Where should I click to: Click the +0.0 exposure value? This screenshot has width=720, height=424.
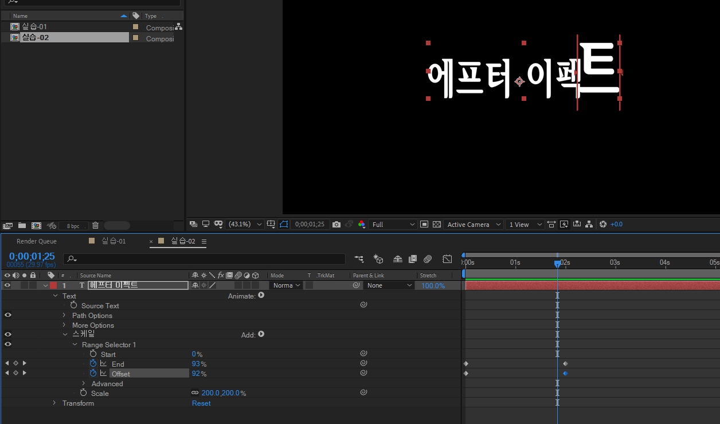(x=616, y=224)
